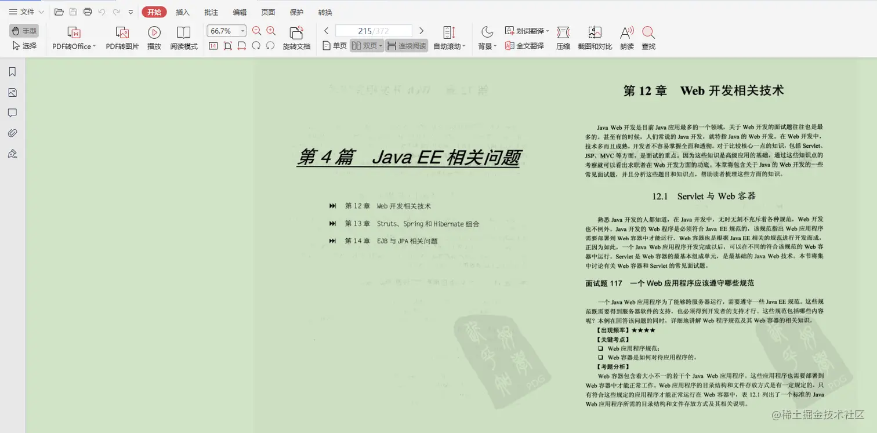Open the 查找 search tool
Image resolution: width=877 pixels, height=433 pixels.
click(x=648, y=37)
